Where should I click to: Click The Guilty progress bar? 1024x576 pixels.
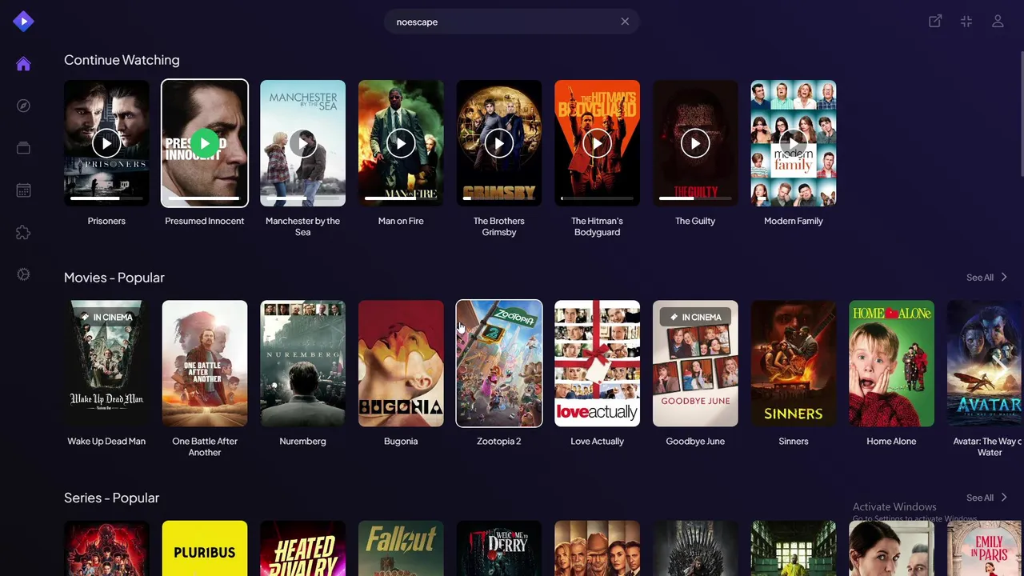pos(695,198)
